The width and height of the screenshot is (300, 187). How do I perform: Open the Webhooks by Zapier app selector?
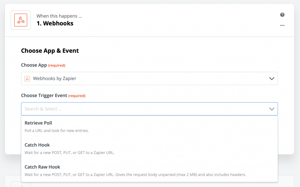click(149, 79)
